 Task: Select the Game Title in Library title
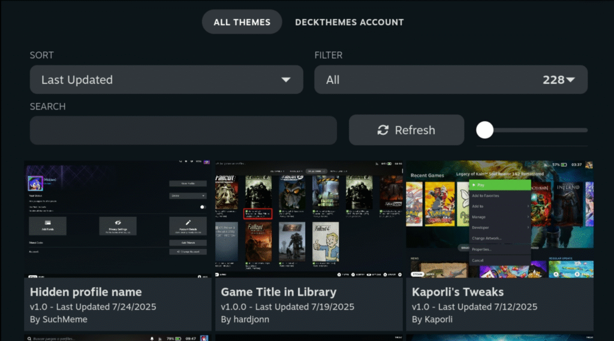pyautogui.click(x=278, y=292)
